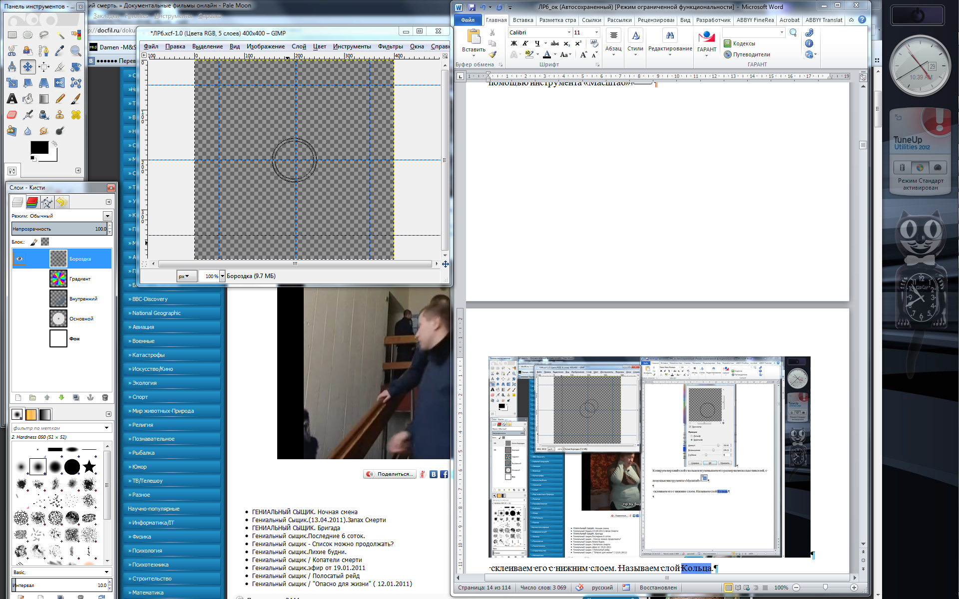Screen dimensions: 959x599
Task: Open BBC-Discovery category link
Action: [x=171, y=299]
